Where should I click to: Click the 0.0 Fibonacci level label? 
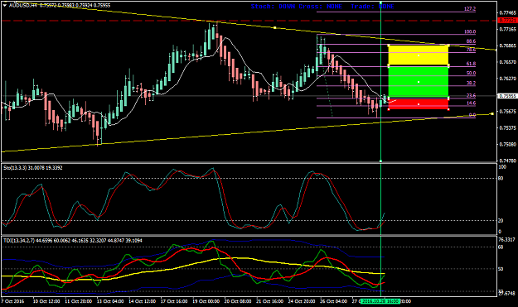tap(472, 115)
